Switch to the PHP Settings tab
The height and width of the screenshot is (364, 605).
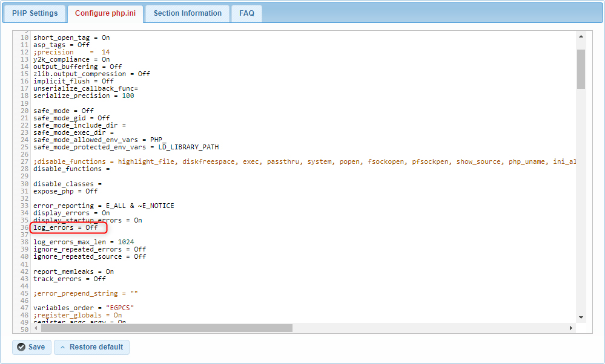coord(34,13)
